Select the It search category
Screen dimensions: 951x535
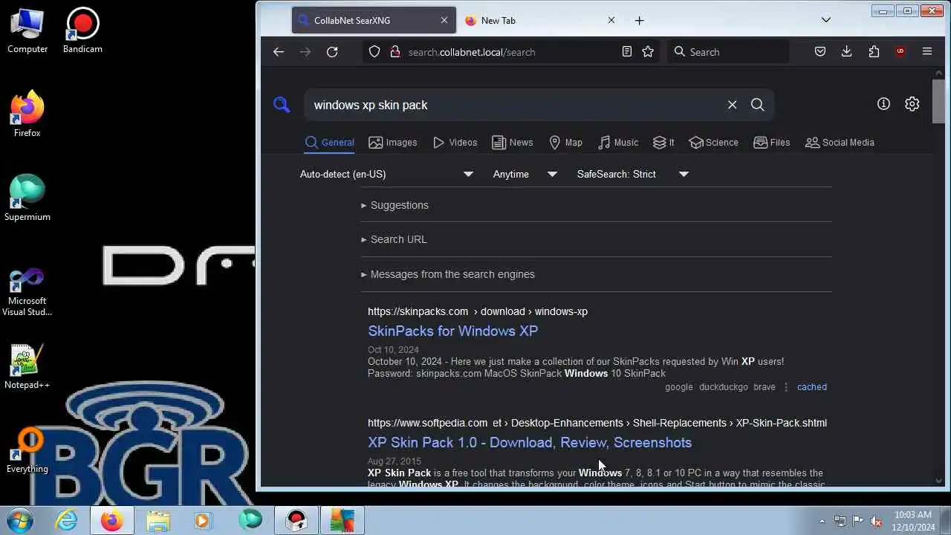[x=663, y=143]
